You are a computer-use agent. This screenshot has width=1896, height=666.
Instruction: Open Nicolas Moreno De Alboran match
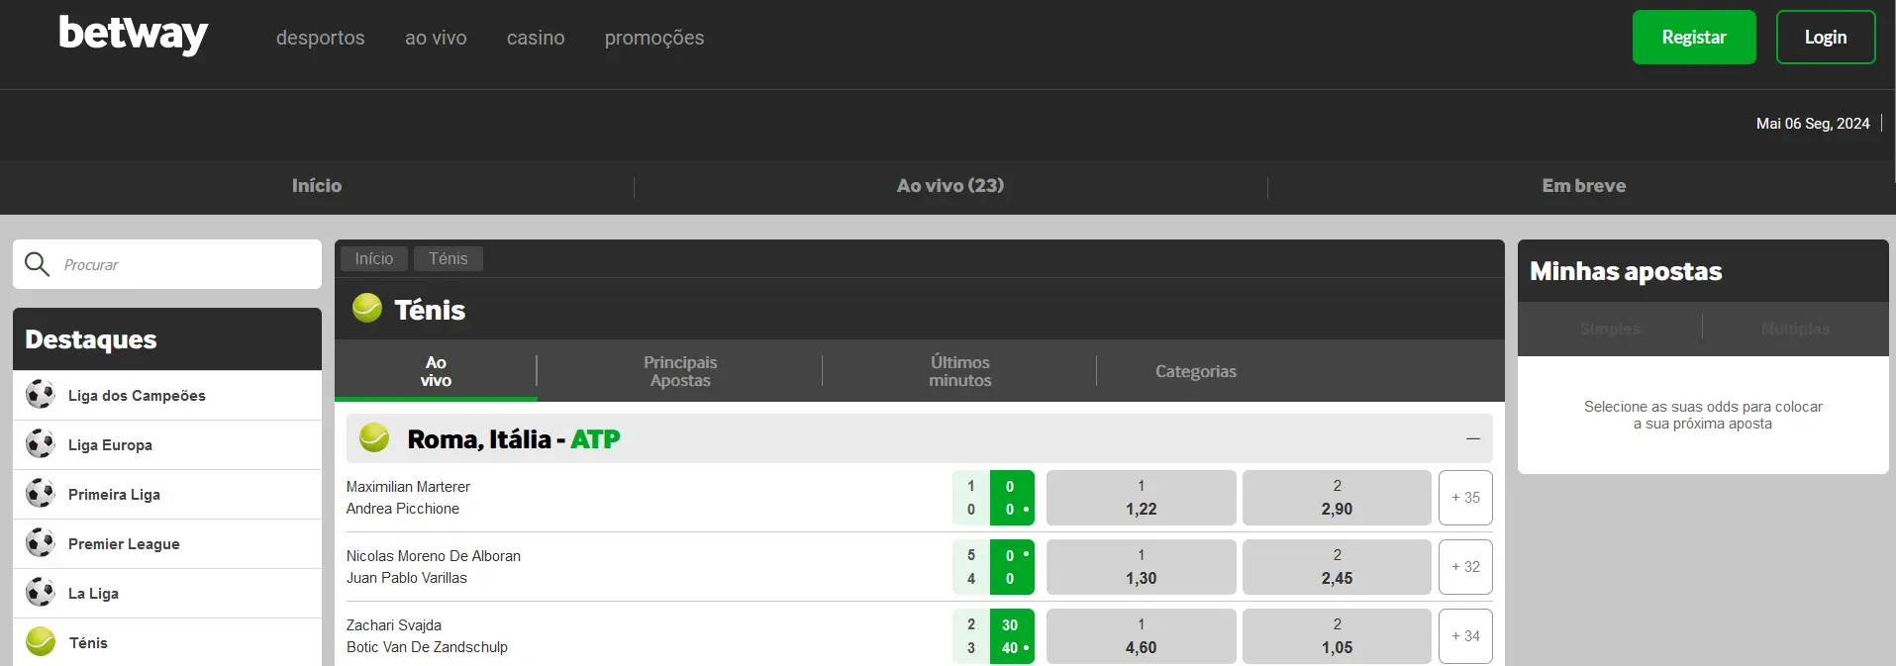(x=433, y=567)
